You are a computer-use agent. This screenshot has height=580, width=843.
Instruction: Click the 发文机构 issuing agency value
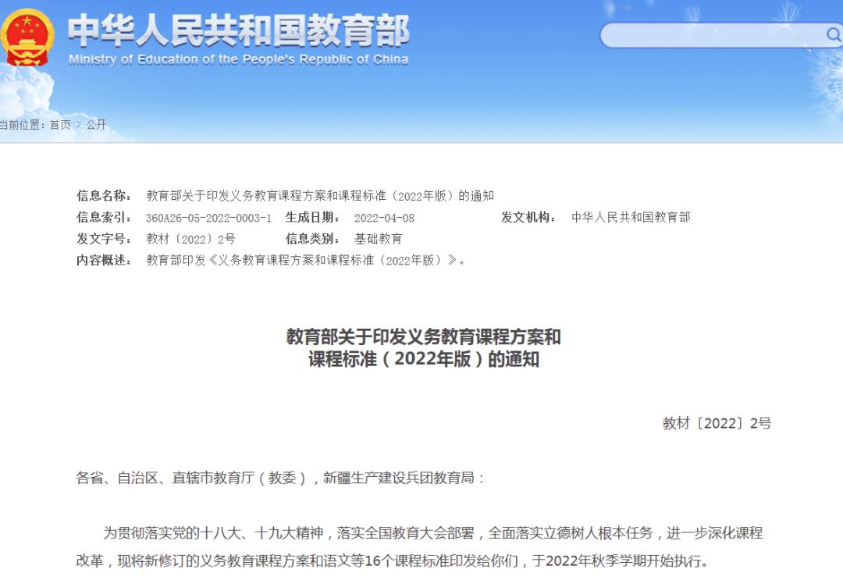(631, 218)
